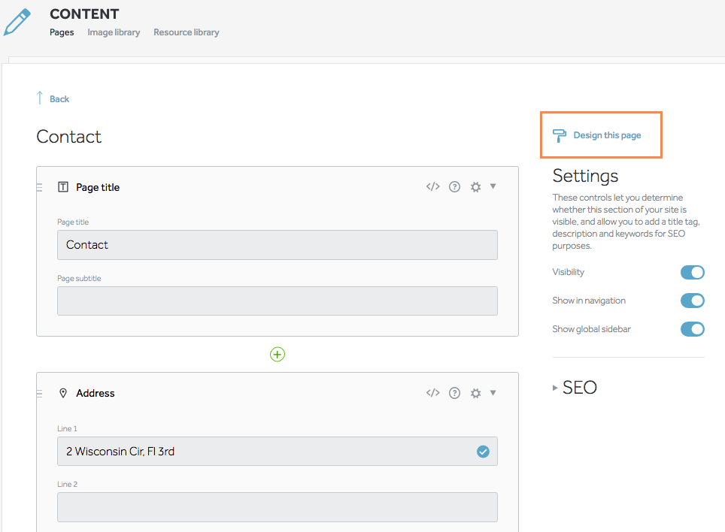
Task: Collapse the Address block arrow
Action: tap(493, 392)
